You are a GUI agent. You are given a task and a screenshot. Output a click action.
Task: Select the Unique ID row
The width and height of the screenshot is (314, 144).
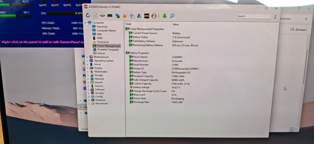164,69
